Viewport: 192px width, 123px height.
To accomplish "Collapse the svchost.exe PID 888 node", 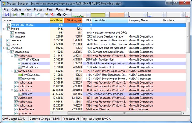I will pyautogui.click(x=12, y=90).
